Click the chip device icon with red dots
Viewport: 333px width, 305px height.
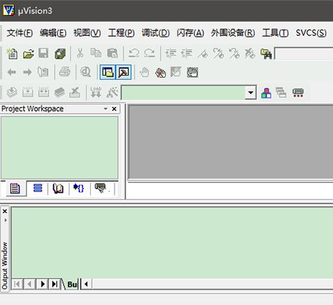[298, 93]
